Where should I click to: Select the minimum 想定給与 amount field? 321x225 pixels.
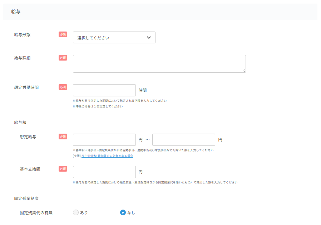point(104,140)
